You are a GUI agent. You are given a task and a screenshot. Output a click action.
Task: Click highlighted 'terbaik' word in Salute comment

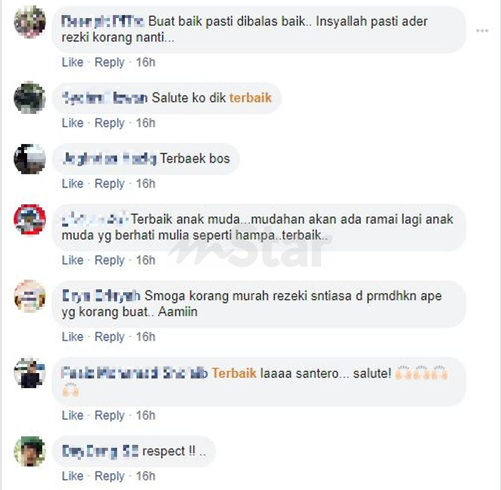[x=250, y=98]
